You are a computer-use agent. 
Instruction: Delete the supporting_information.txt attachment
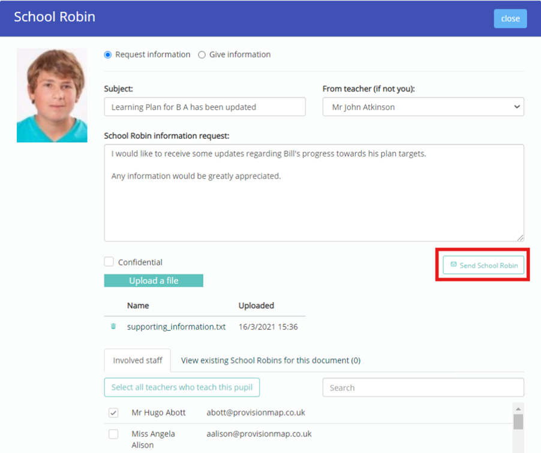[114, 327]
